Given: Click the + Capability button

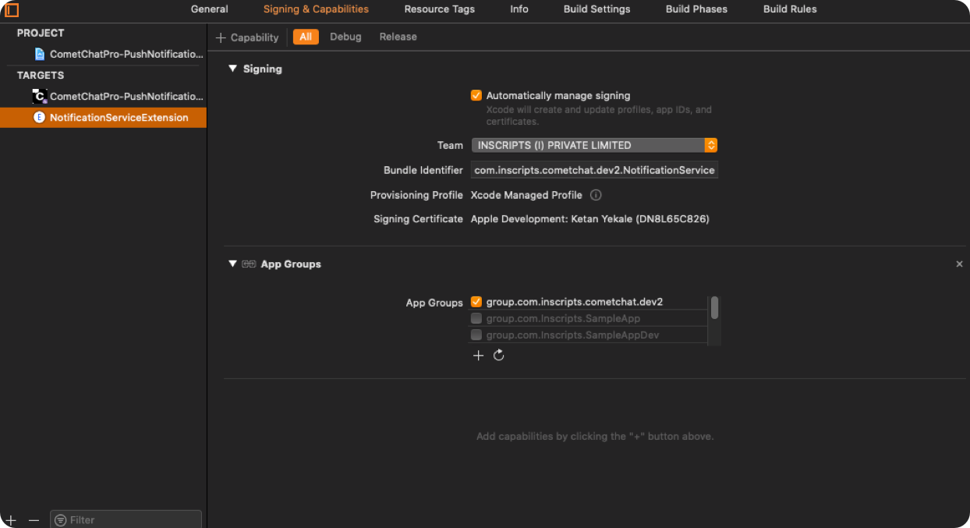Looking at the screenshot, I should (x=247, y=37).
